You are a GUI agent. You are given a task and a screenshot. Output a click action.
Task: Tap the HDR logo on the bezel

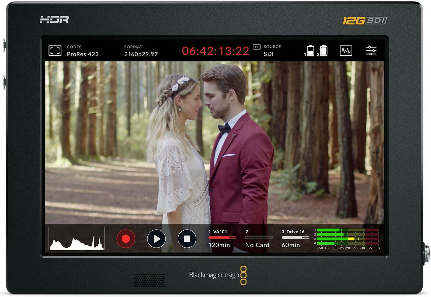click(x=54, y=19)
